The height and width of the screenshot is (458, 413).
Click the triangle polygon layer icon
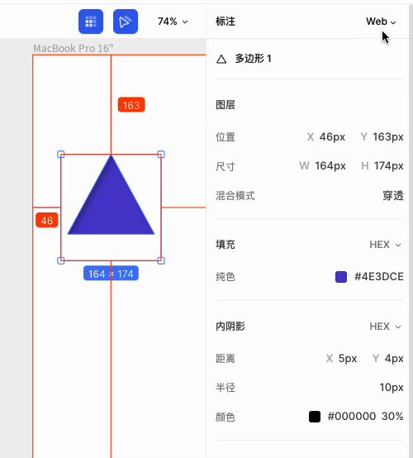point(221,60)
